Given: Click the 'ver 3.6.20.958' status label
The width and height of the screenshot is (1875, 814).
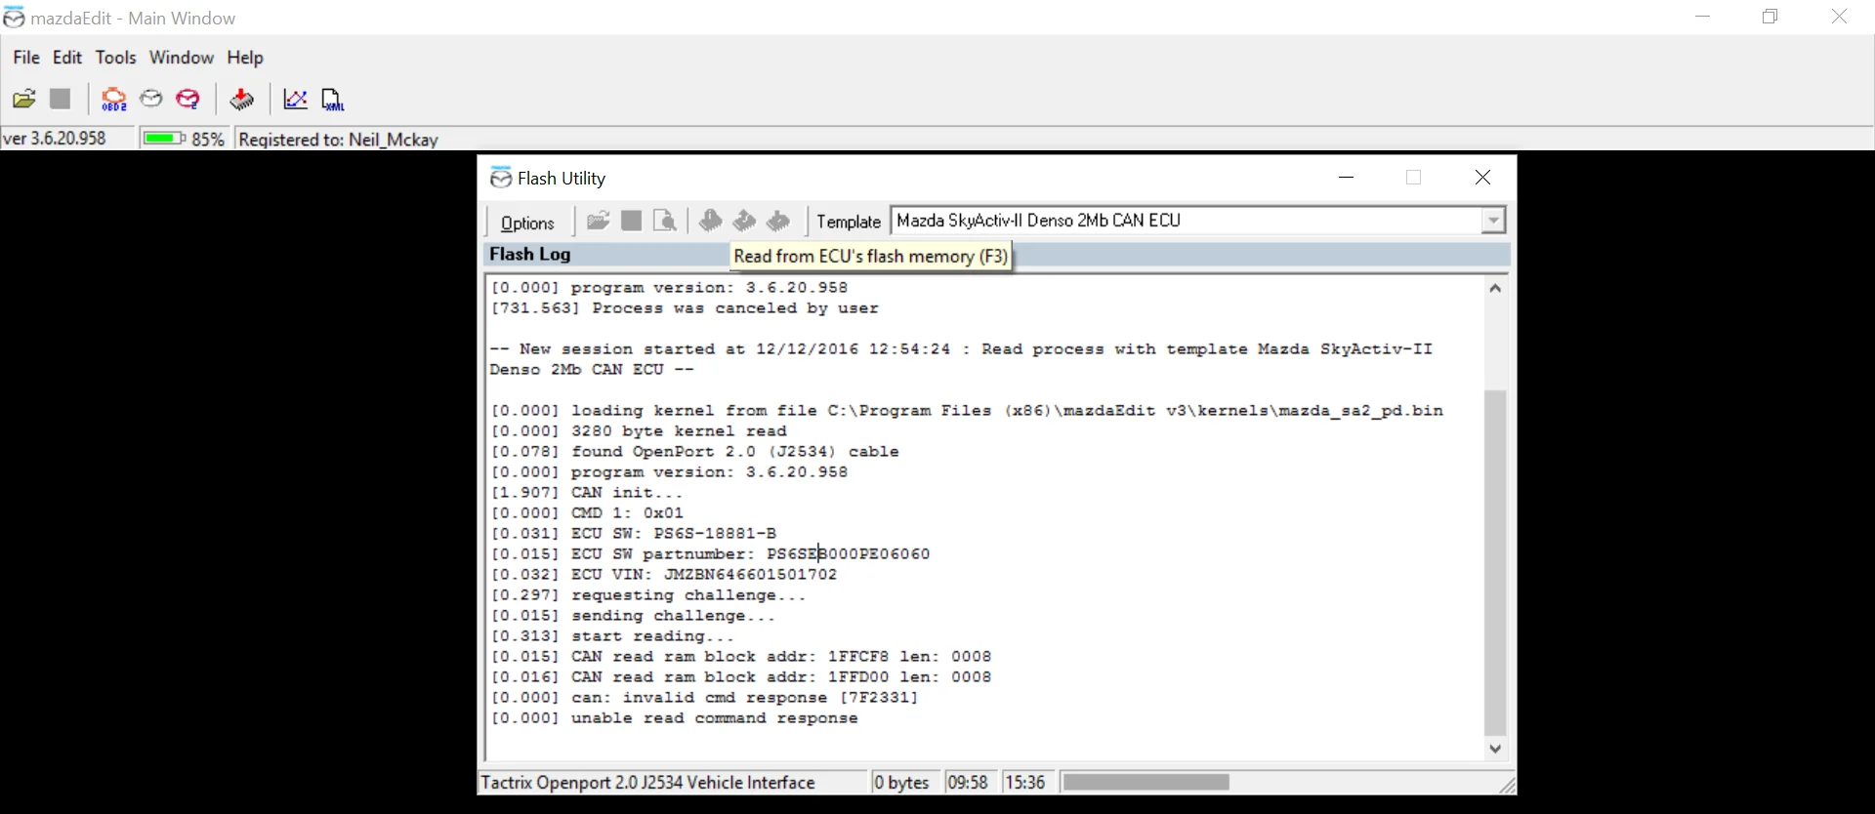Looking at the screenshot, I should tap(55, 139).
